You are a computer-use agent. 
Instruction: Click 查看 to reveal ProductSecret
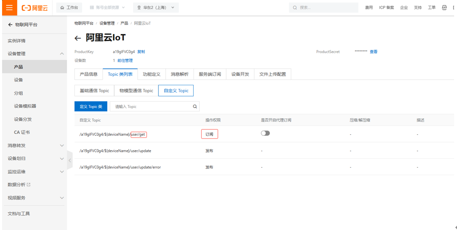[373, 52]
